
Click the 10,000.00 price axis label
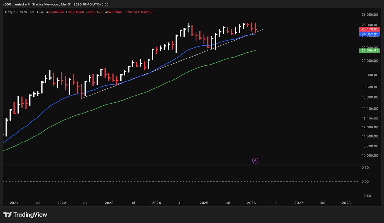click(369, 156)
